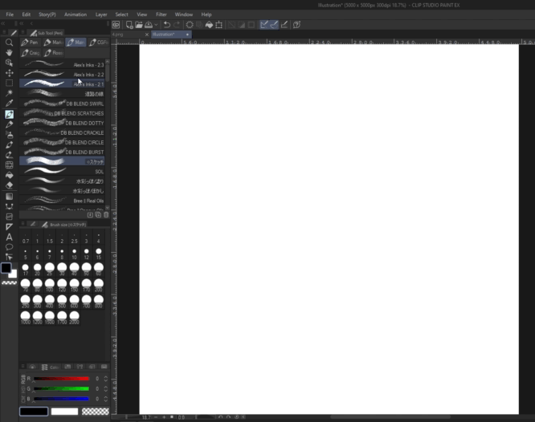535x422 pixels.
Task: Select the Zoom magnifier tool
Action: tap(9, 43)
